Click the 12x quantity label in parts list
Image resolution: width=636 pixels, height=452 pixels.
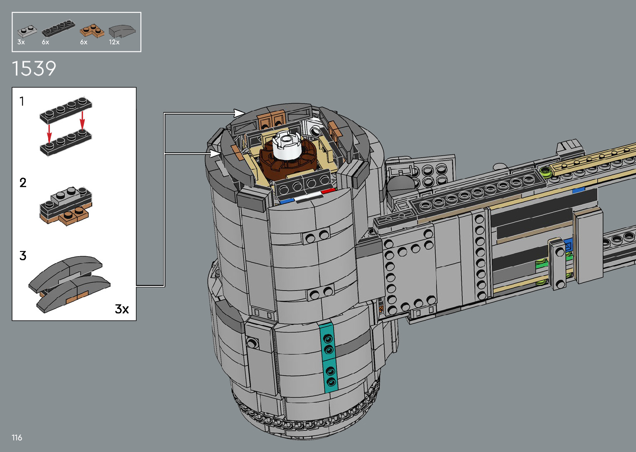(114, 42)
